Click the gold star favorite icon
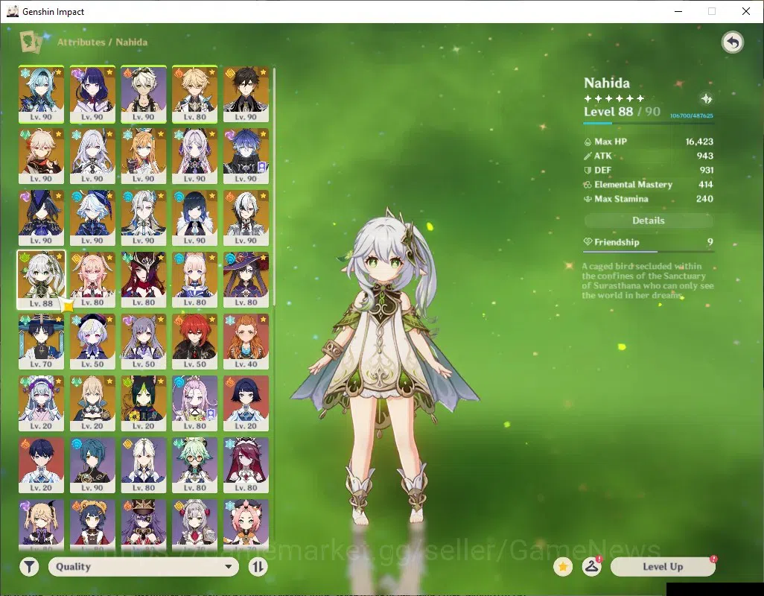764x596 pixels. (563, 567)
